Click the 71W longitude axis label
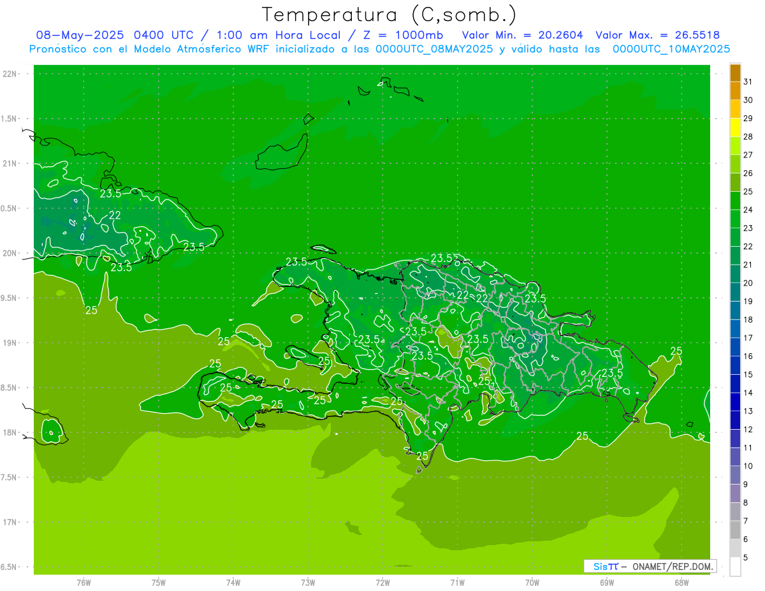This screenshot has width=765, height=591. (x=457, y=582)
